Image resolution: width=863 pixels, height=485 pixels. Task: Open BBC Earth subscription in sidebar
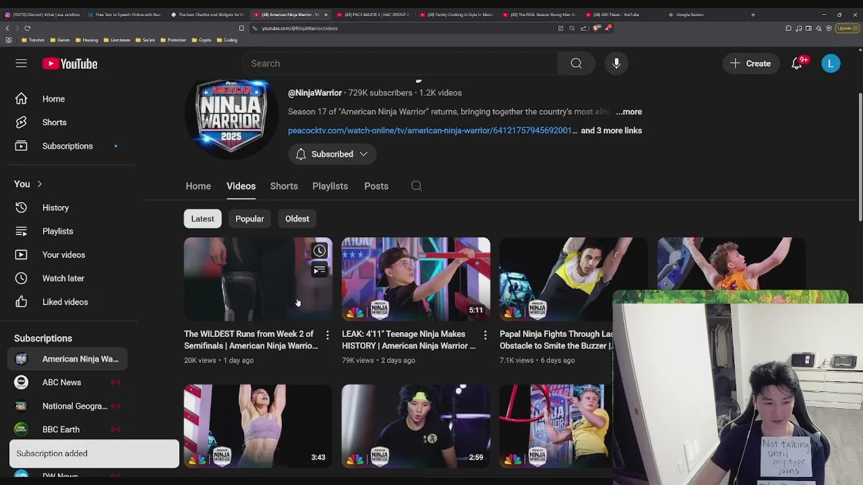pyautogui.click(x=67, y=430)
